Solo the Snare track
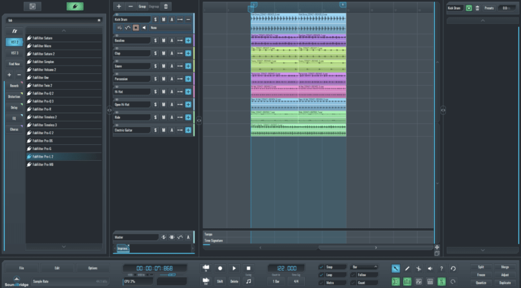This screenshot has height=288, width=521. 155,66
